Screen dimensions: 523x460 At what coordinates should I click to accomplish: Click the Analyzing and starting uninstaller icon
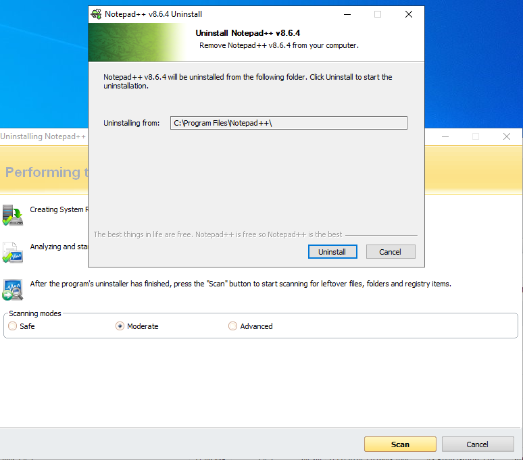12,253
